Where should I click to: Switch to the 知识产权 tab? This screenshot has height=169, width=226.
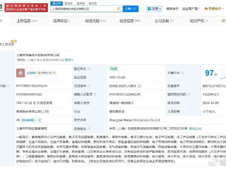(199, 21)
